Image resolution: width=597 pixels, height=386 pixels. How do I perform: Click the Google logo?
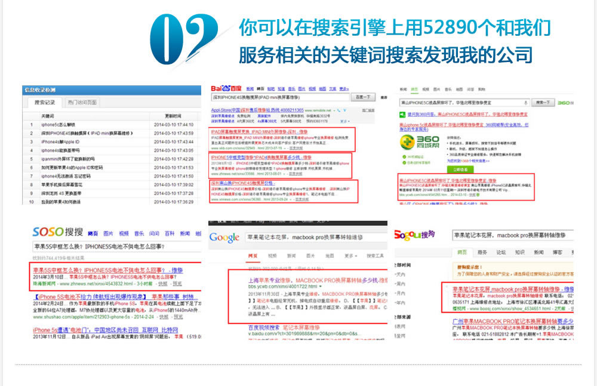(225, 238)
